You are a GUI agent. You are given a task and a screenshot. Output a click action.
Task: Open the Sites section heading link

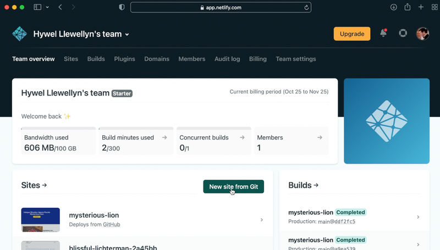tap(34, 185)
